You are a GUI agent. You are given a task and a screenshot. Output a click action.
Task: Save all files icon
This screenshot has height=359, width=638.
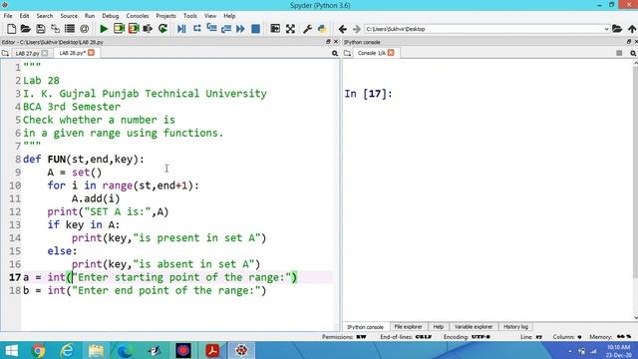coord(55,29)
